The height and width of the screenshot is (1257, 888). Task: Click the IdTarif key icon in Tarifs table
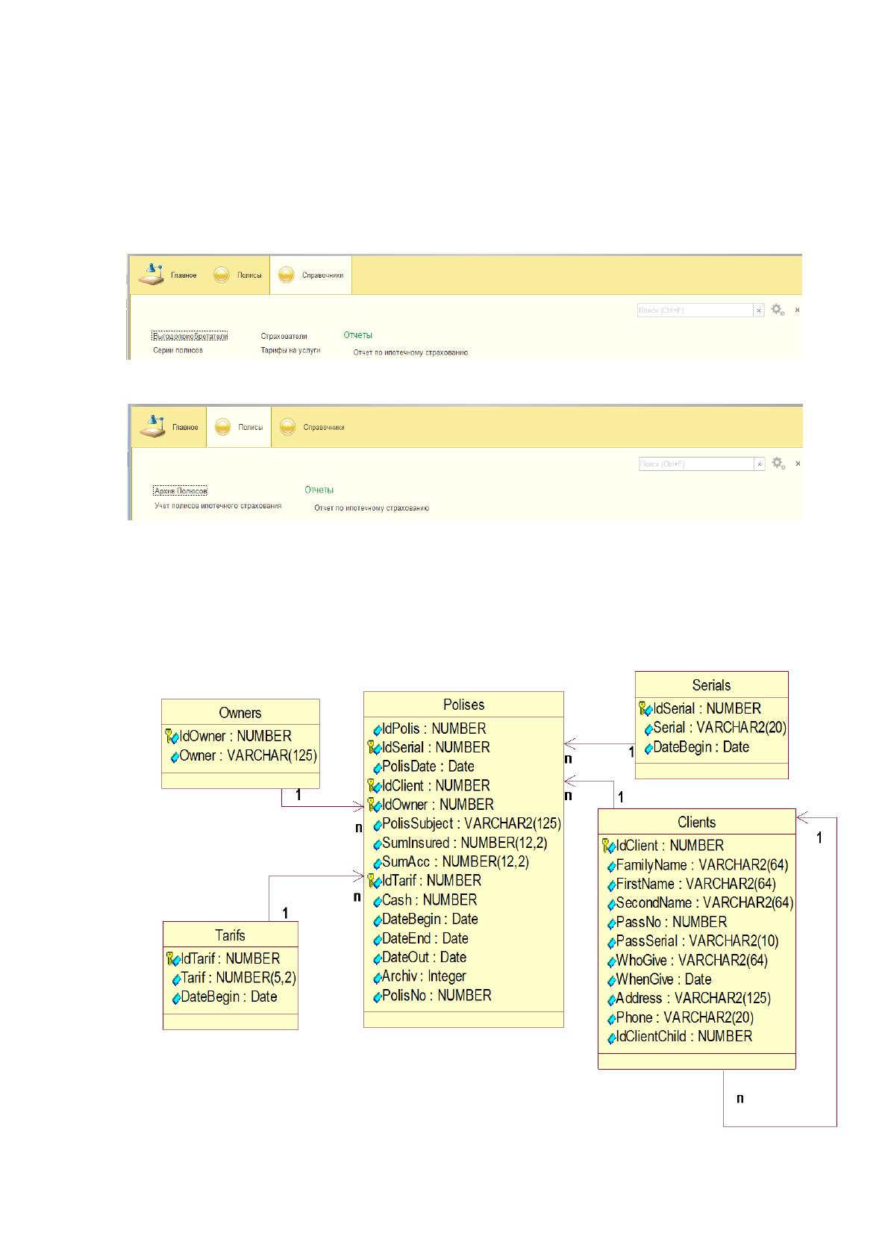(x=173, y=959)
